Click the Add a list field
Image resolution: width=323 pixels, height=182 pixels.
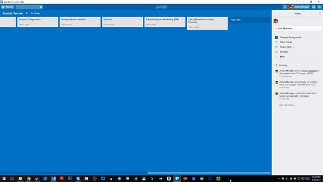coord(250,20)
